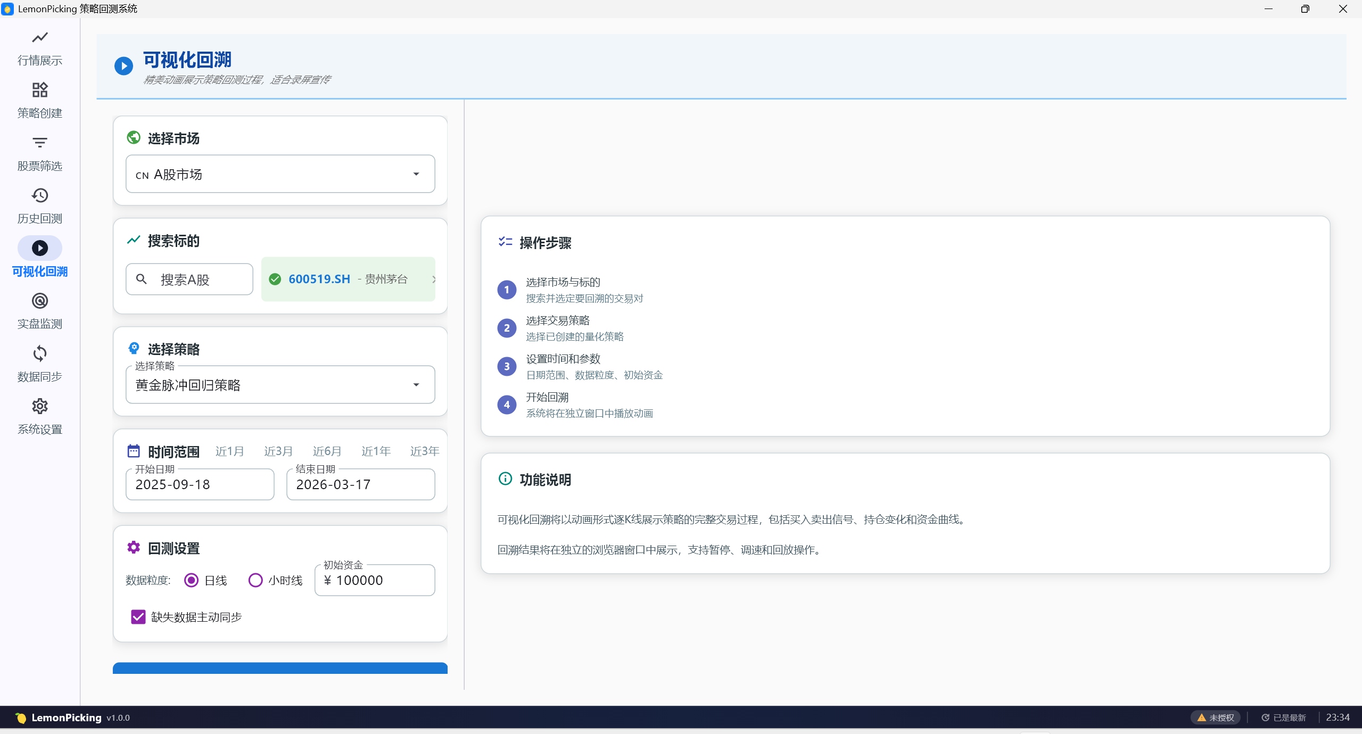The image size is (1362, 734).
Task: Open 策略创建 strategy creation icon
Action: coord(39,90)
